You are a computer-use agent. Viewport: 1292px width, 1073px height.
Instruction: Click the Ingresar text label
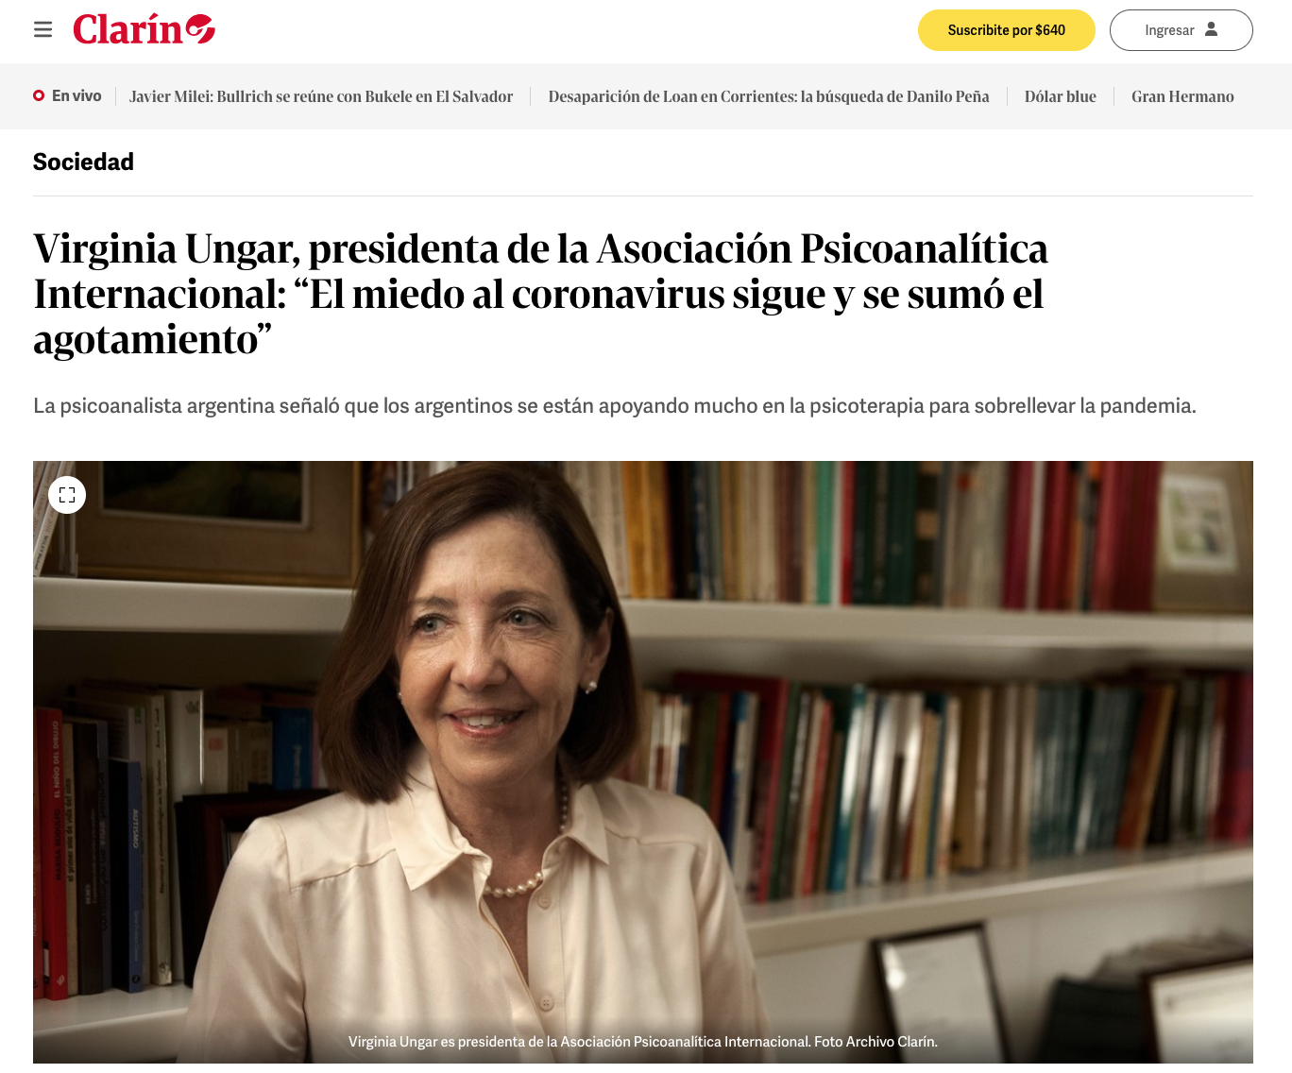(x=1169, y=30)
